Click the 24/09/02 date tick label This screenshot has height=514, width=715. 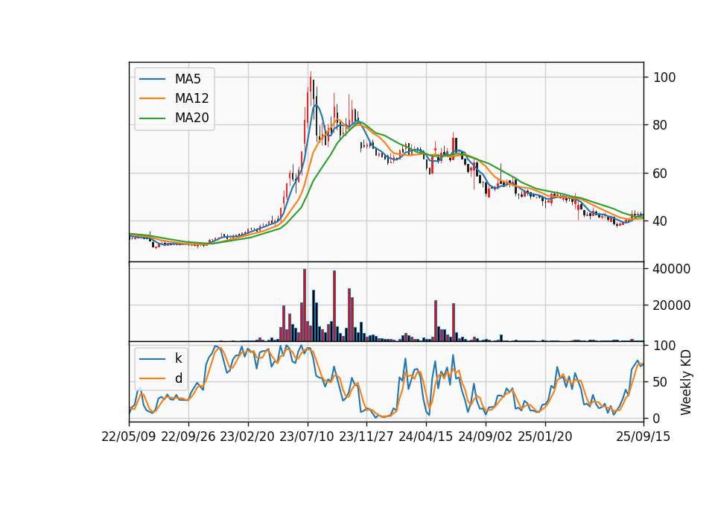pos(485,437)
